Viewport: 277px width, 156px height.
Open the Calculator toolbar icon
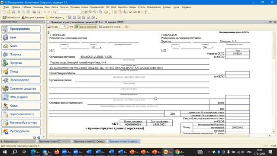coord(116,12)
